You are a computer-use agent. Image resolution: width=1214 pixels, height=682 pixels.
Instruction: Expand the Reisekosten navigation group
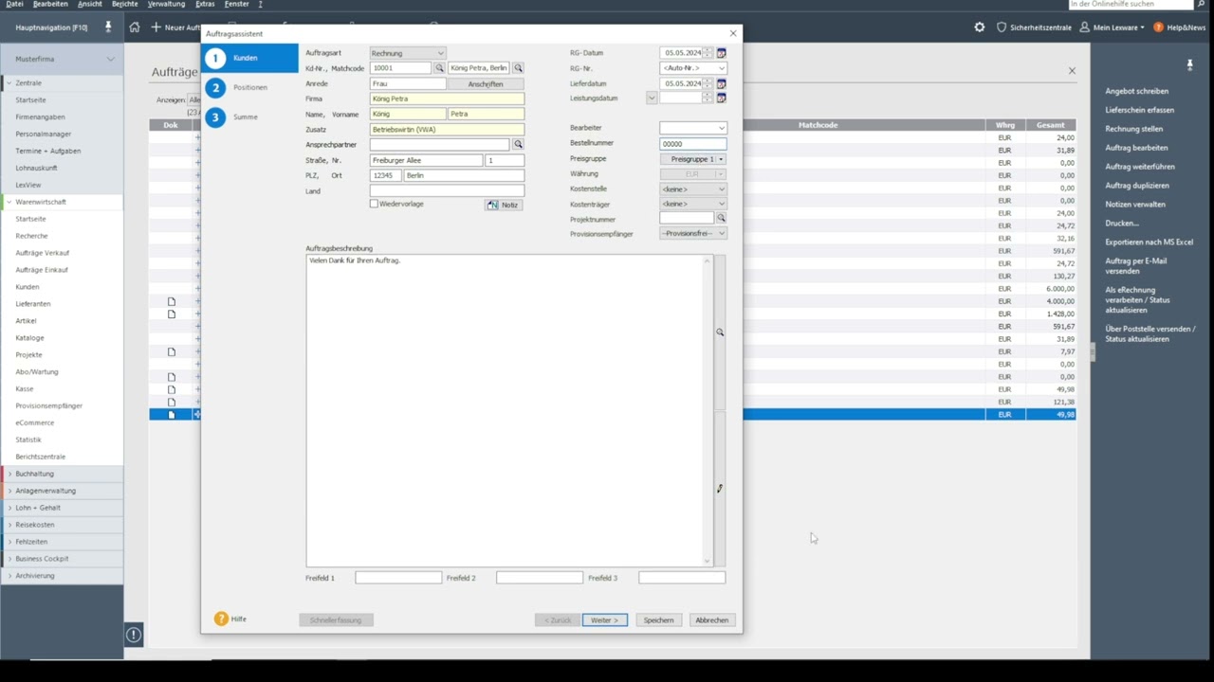click(10, 525)
